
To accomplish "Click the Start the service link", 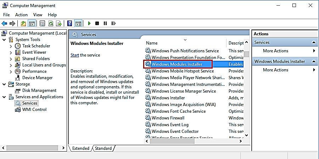I will click(x=74, y=55).
